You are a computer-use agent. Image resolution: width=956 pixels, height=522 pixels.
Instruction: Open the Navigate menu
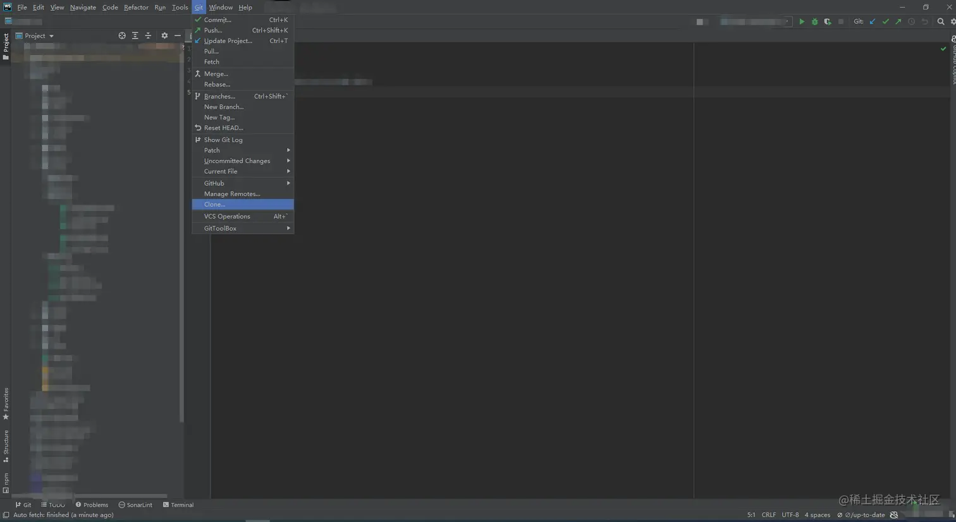pyautogui.click(x=83, y=7)
